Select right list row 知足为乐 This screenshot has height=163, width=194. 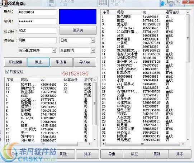coord(143,121)
